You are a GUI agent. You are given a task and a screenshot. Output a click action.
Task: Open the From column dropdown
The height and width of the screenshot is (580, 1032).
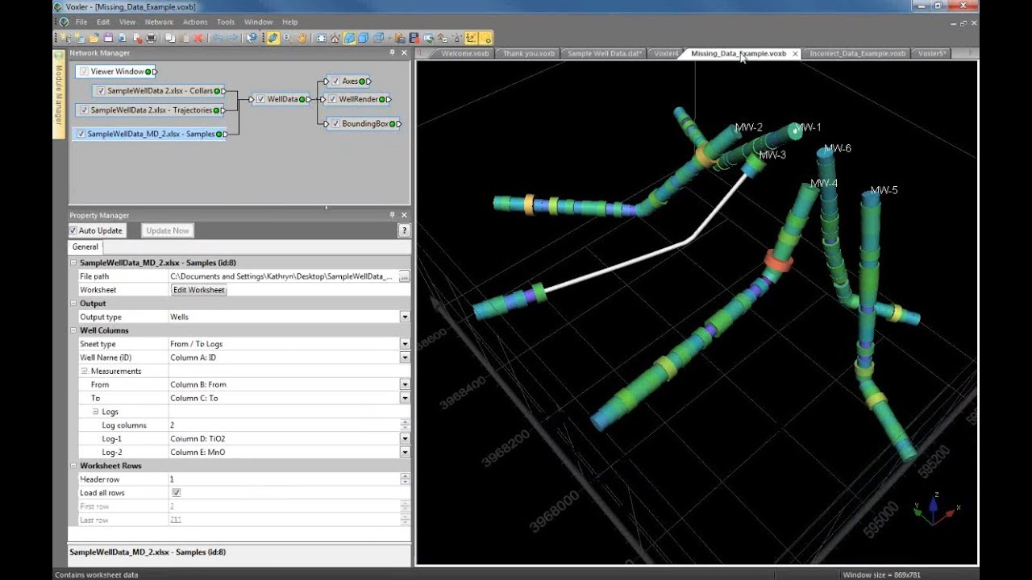[405, 385]
